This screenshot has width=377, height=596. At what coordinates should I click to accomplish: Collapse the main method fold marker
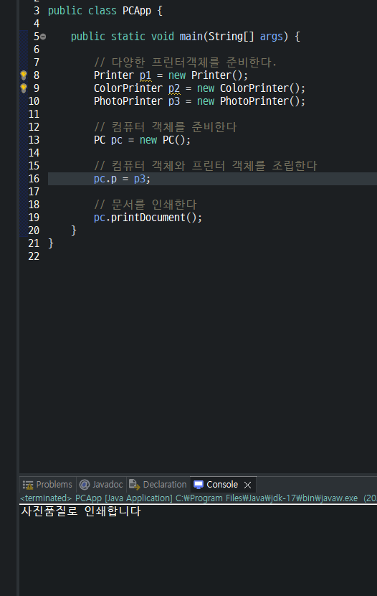point(43,37)
